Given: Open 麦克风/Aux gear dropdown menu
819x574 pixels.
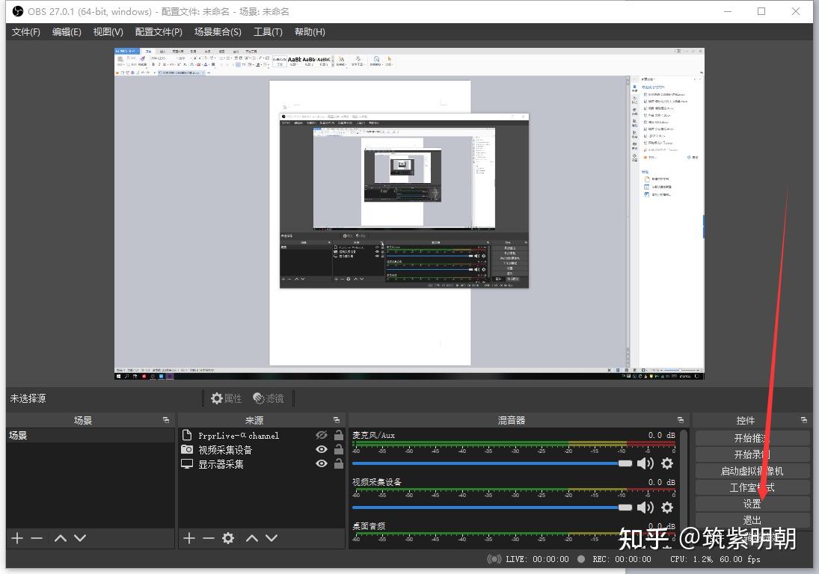Looking at the screenshot, I should coord(667,463).
